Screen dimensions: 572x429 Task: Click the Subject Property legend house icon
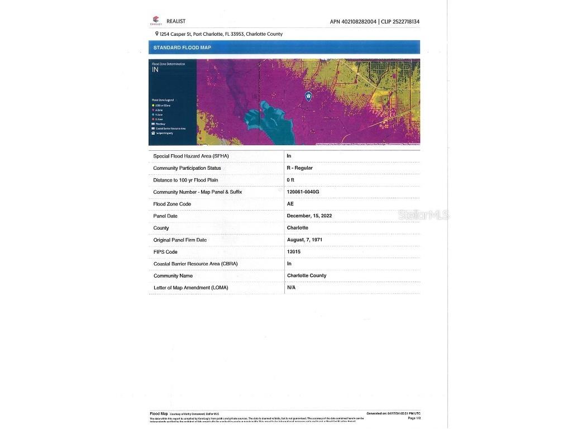click(153, 133)
